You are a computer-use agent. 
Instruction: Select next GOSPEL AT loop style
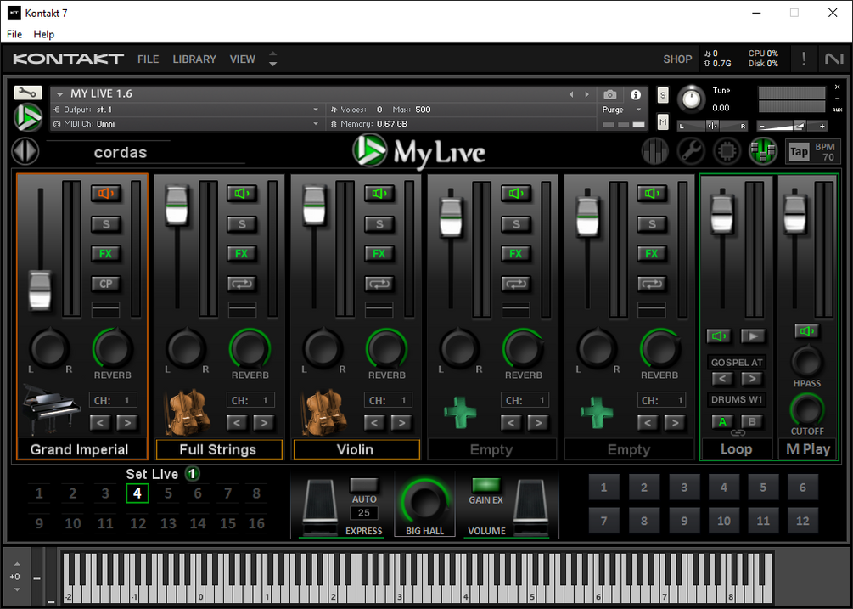coord(752,379)
